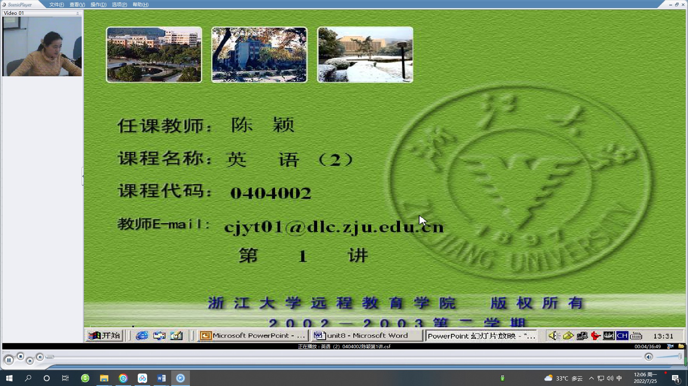Click the middle campus building photo
Viewport: 688px width, 386px height.
tap(259, 54)
